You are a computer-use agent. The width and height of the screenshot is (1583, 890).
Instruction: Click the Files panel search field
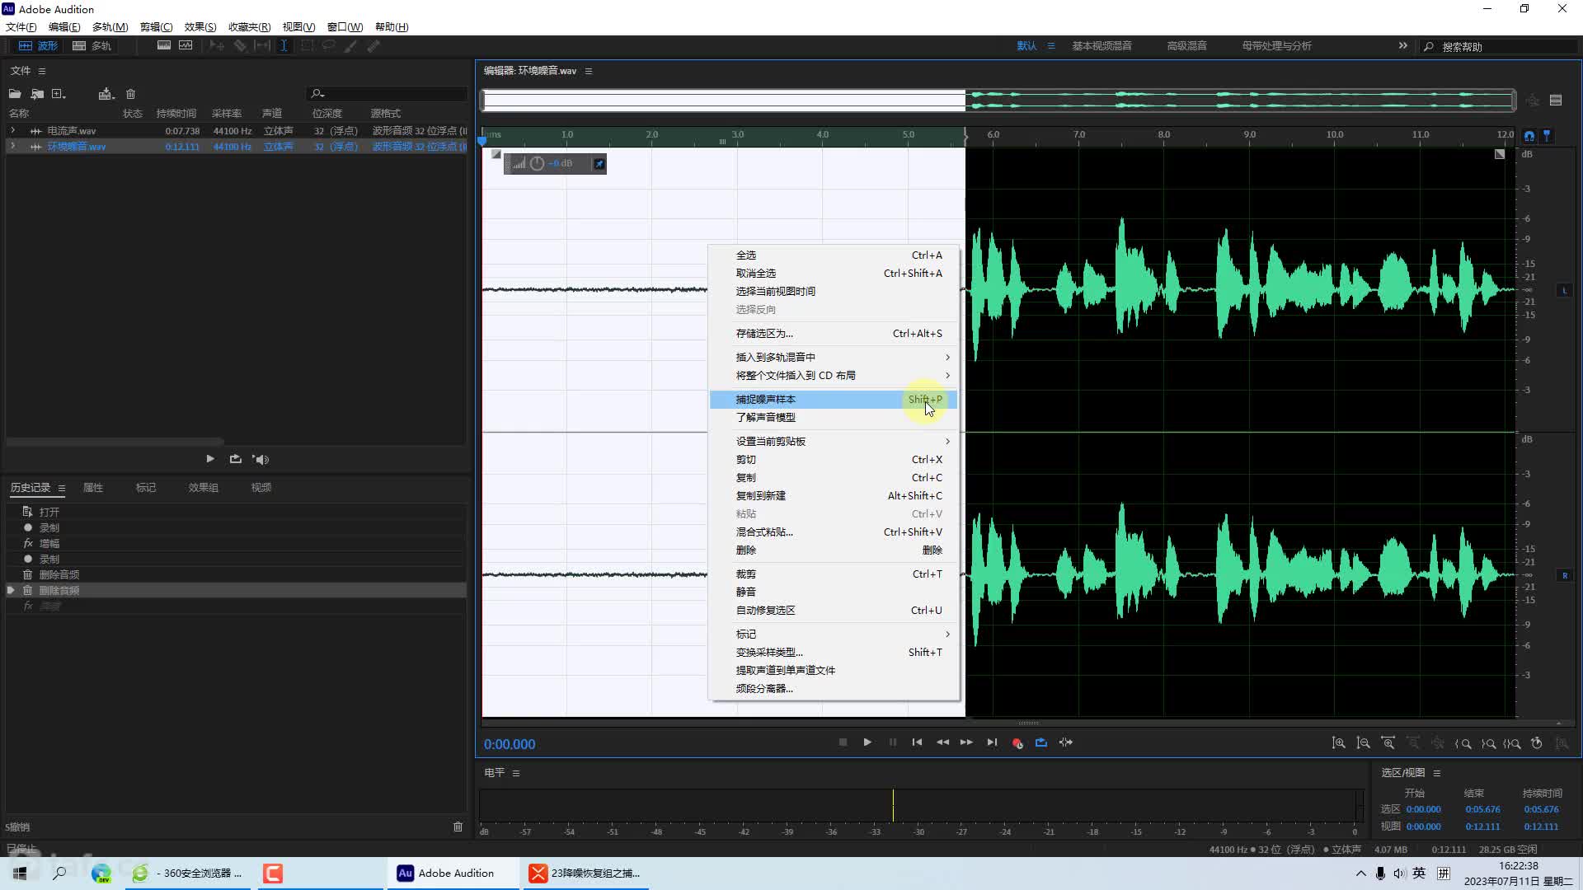point(388,94)
